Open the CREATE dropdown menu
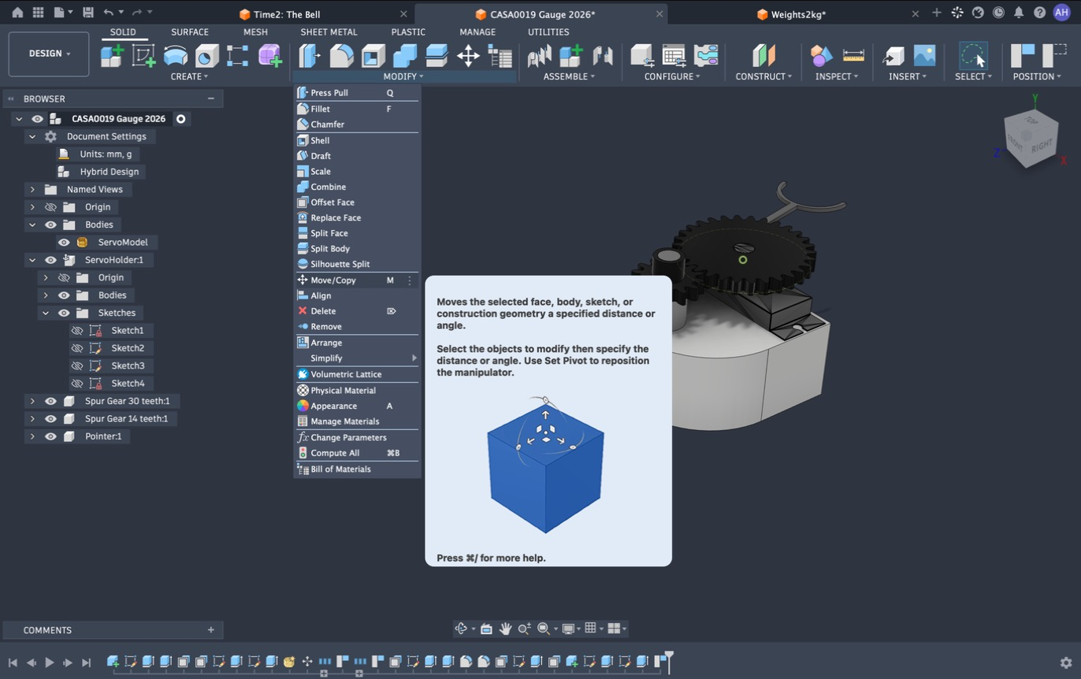Screen dimensions: 1081x679 click(189, 76)
